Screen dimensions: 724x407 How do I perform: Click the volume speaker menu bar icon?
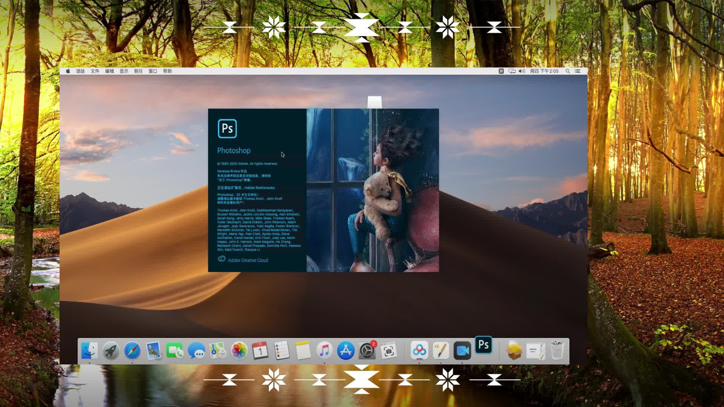point(522,71)
